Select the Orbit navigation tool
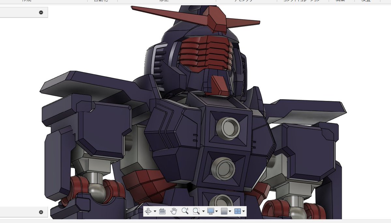The image size is (391, 223). click(148, 211)
